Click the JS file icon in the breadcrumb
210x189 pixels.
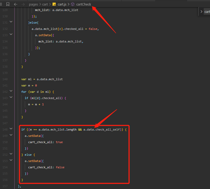[x=54, y=4]
